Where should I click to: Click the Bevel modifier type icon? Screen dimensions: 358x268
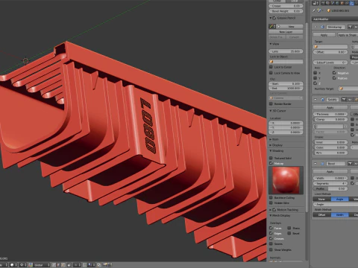point(322,164)
